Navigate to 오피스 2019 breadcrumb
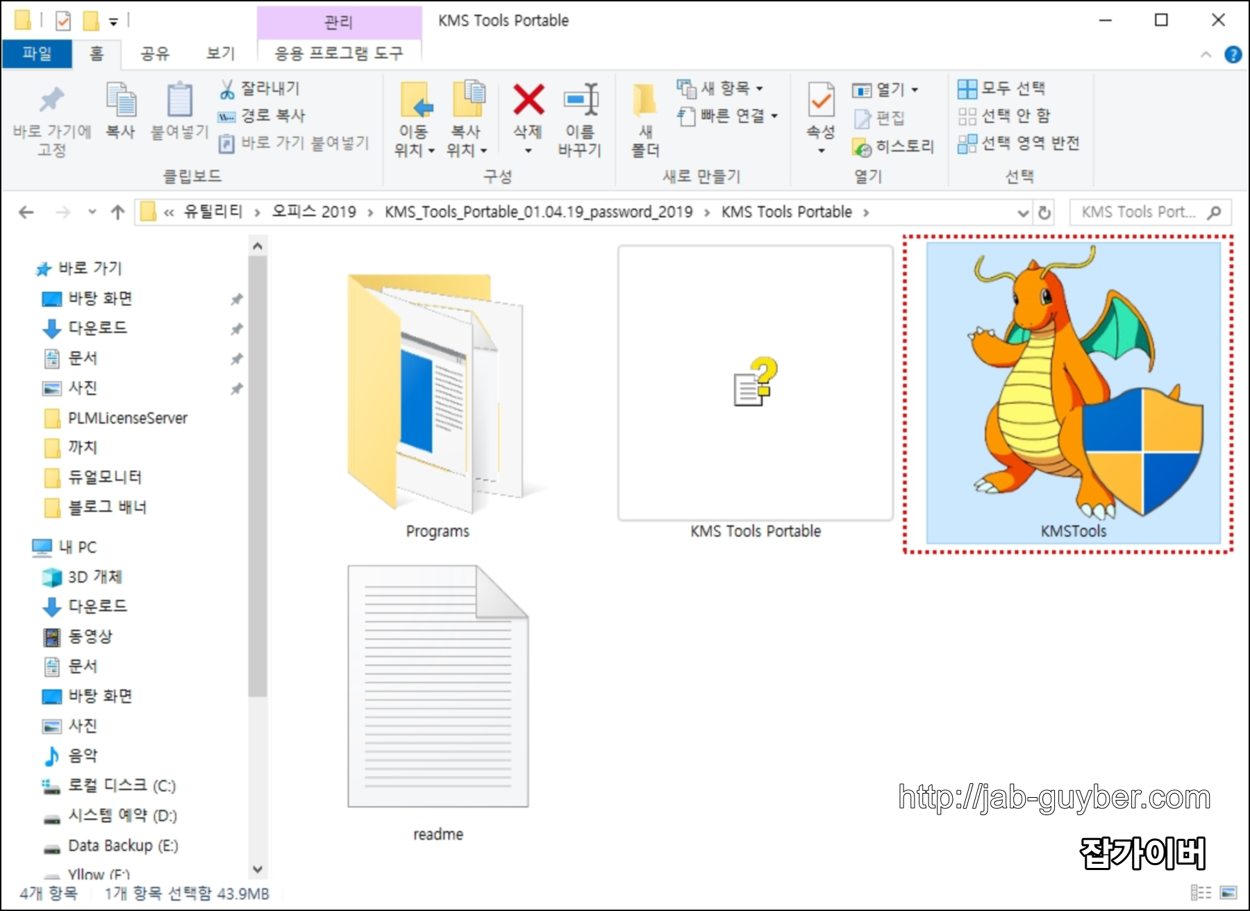Viewport: 1250px width, 911px height. coord(314,212)
